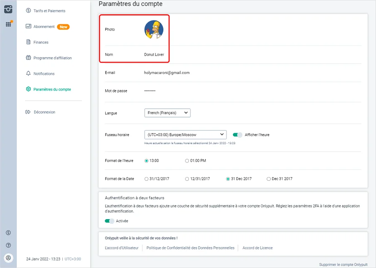This screenshot has width=376, height=268.
Task: Click the Déconnexion logout arrow icon
Action: pos(28,112)
